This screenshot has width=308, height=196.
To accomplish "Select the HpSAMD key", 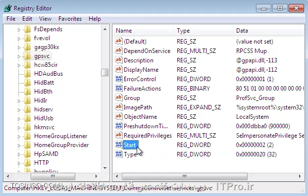I will (x=47, y=154).
